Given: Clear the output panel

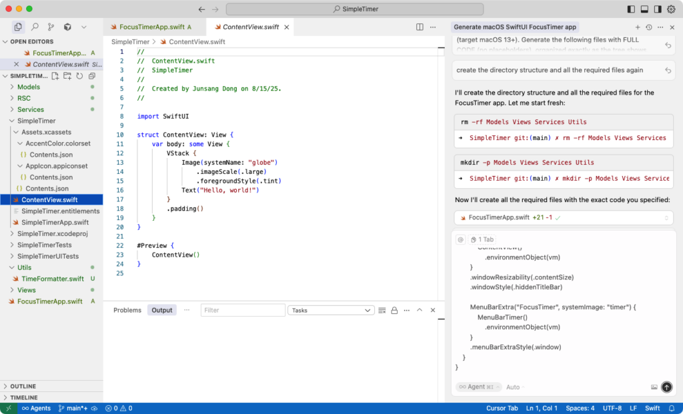Looking at the screenshot, I should pyautogui.click(x=382, y=311).
